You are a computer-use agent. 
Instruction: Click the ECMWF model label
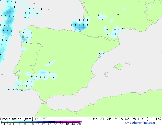[41, 119]
